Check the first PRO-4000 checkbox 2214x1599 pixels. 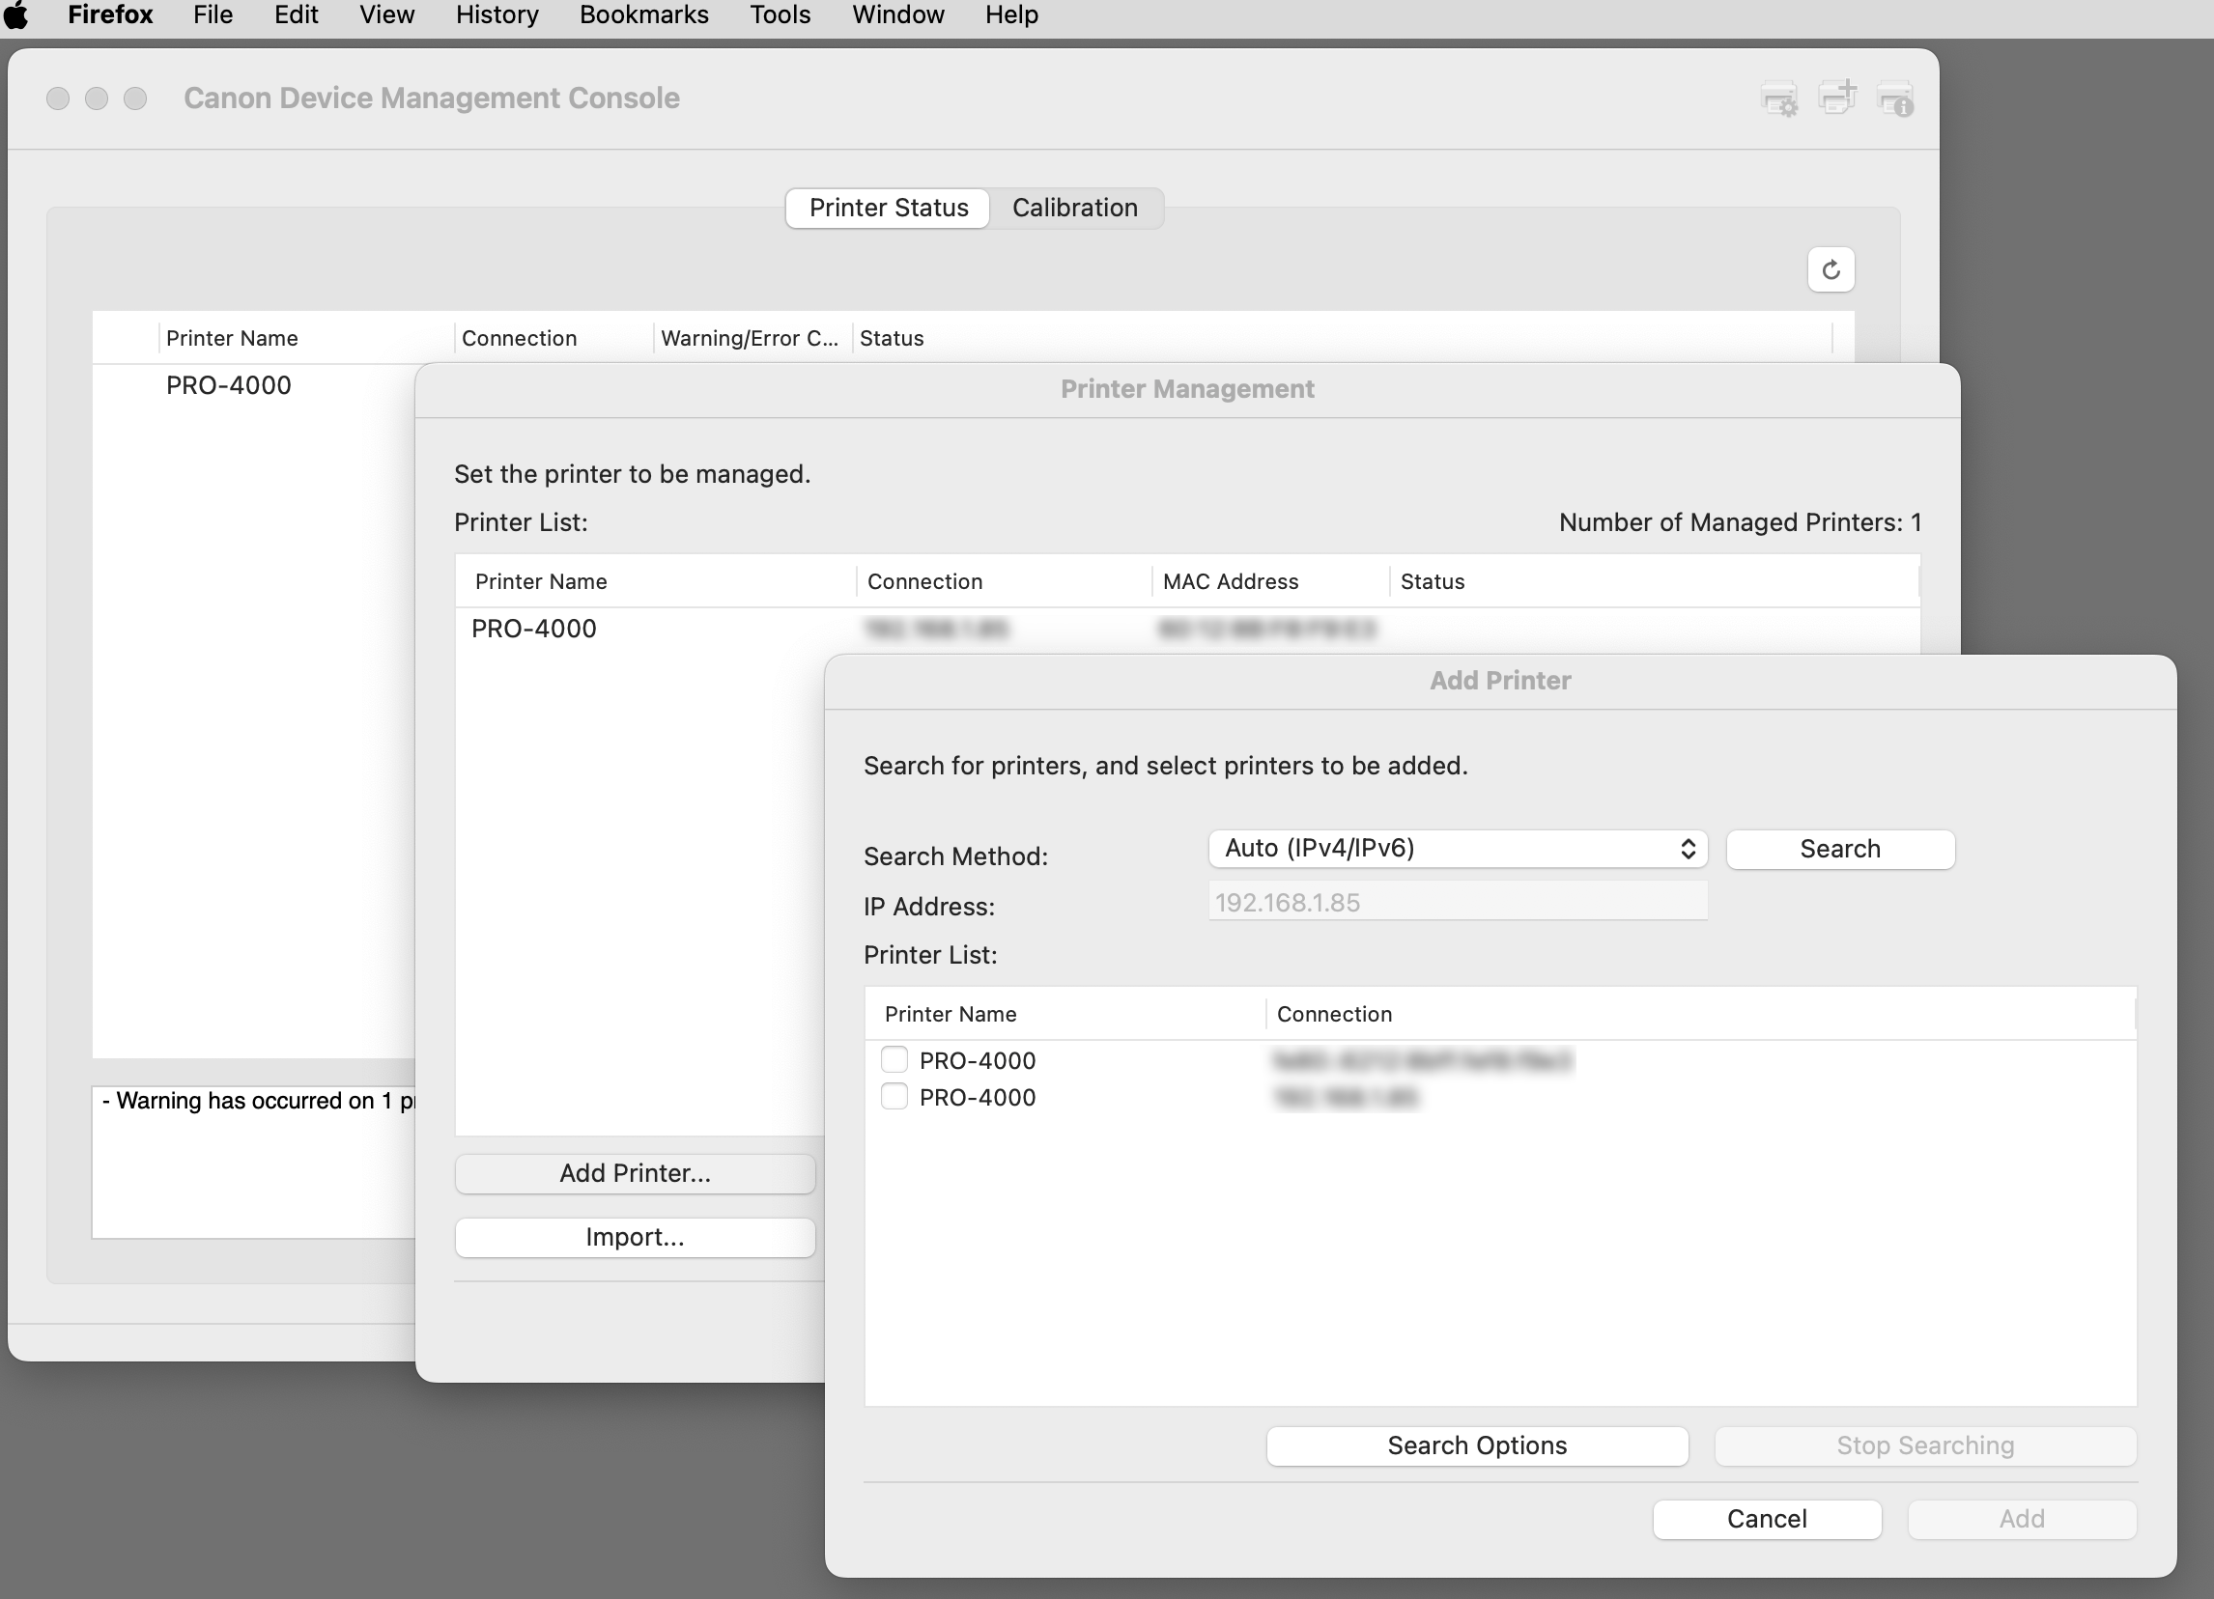pyautogui.click(x=894, y=1059)
